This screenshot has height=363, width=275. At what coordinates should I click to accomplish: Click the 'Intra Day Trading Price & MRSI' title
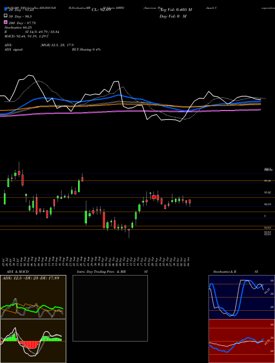(112, 272)
